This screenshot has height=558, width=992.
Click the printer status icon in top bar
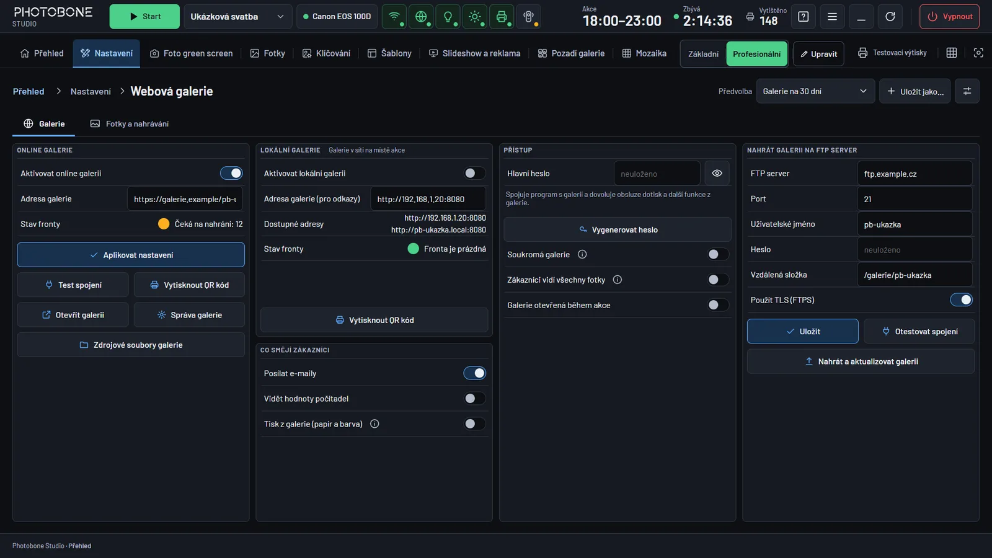pos(502,17)
